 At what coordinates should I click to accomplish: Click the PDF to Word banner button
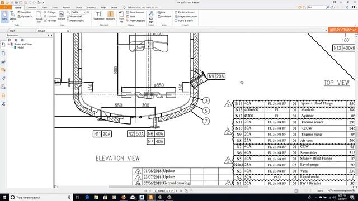pyautogui.click(x=343, y=30)
